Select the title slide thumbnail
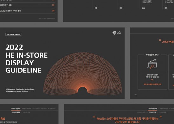Image resolution: width=174 pixels, height=124 pixels. (62, 63)
